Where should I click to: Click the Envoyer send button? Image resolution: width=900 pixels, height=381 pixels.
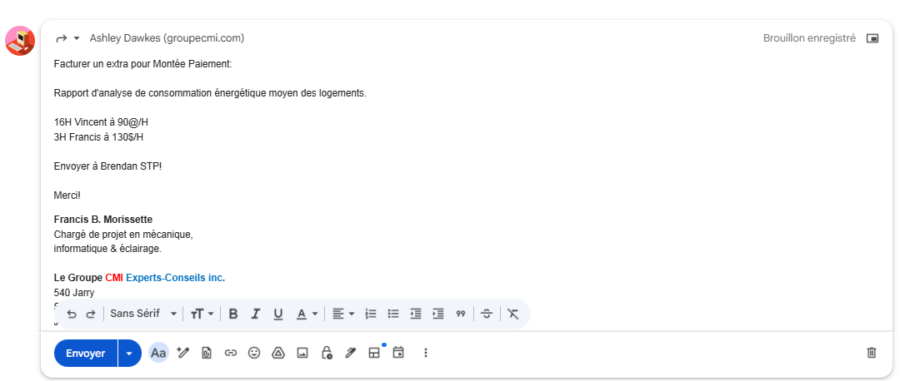[86, 353]
